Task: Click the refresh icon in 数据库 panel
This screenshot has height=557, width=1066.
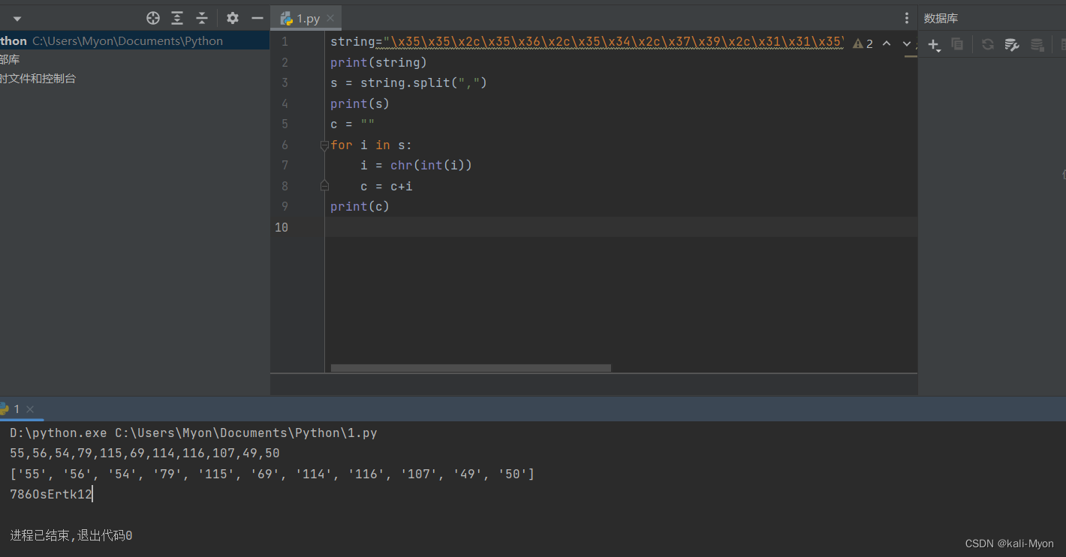Action: (x=988, y=45)
